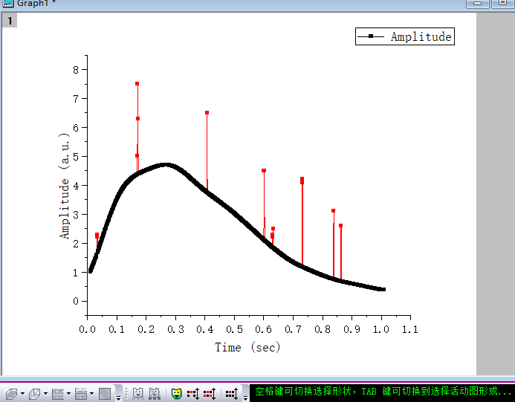This screenshot has height=402, width=515.
Task: Open dropdown arrow next to 3D cube icon
Action: 46,394
